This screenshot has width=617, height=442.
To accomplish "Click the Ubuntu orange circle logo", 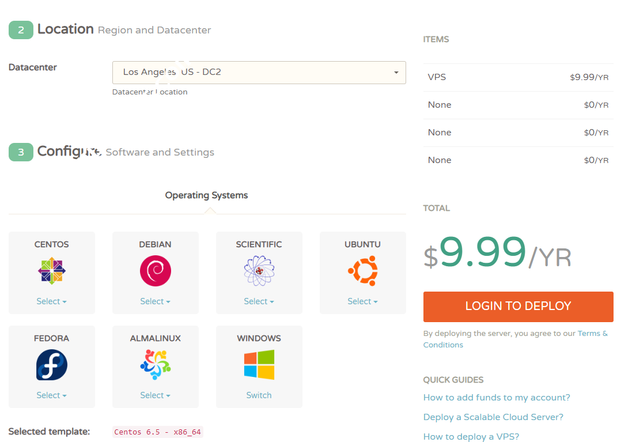I will pos(363,271).
